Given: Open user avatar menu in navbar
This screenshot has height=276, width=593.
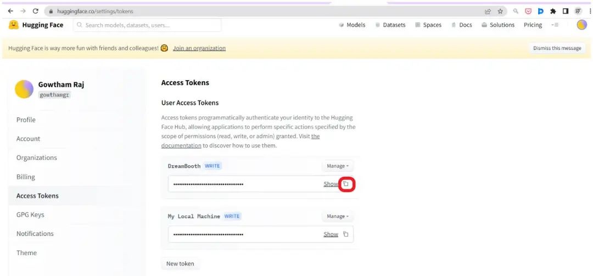Looking at the screenshot, I should [x=581, y=25].
